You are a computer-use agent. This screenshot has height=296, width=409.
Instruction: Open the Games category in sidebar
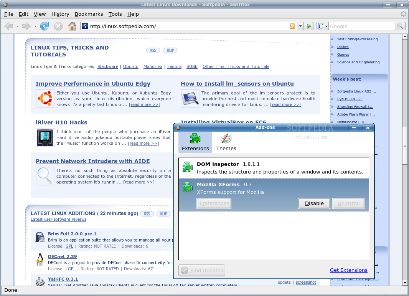[343, 55]
